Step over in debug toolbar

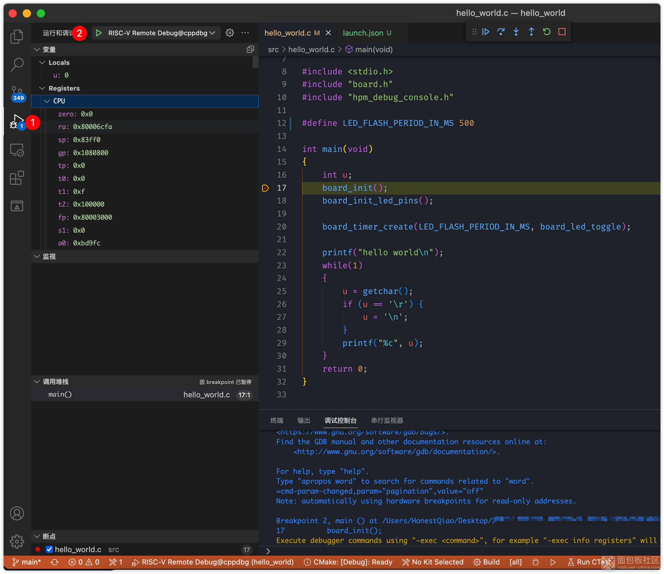501,32
